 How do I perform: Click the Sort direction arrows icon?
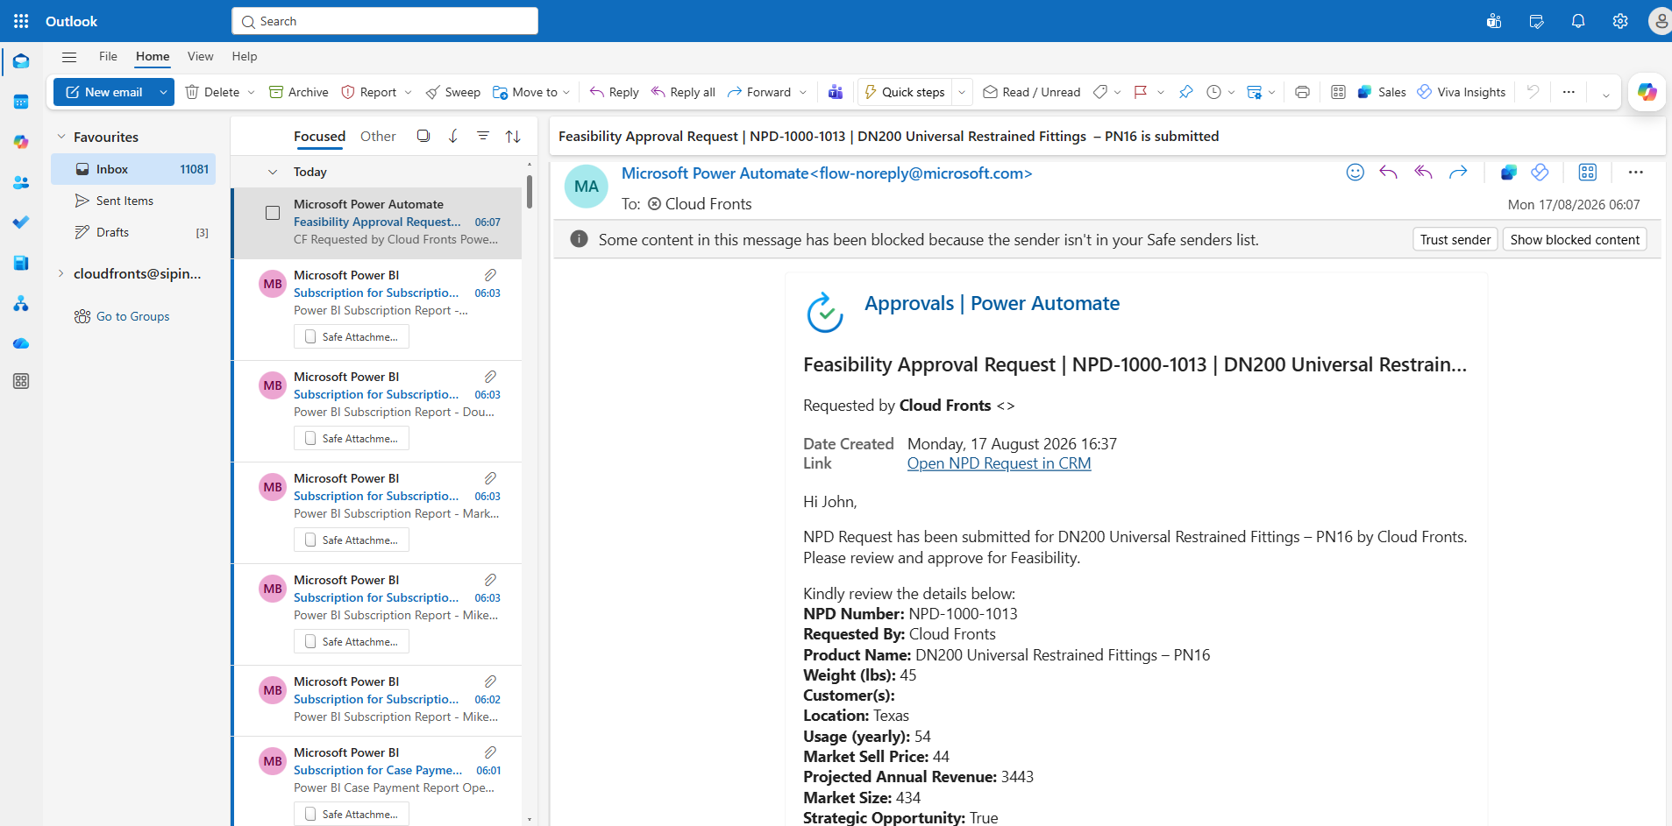513,137
